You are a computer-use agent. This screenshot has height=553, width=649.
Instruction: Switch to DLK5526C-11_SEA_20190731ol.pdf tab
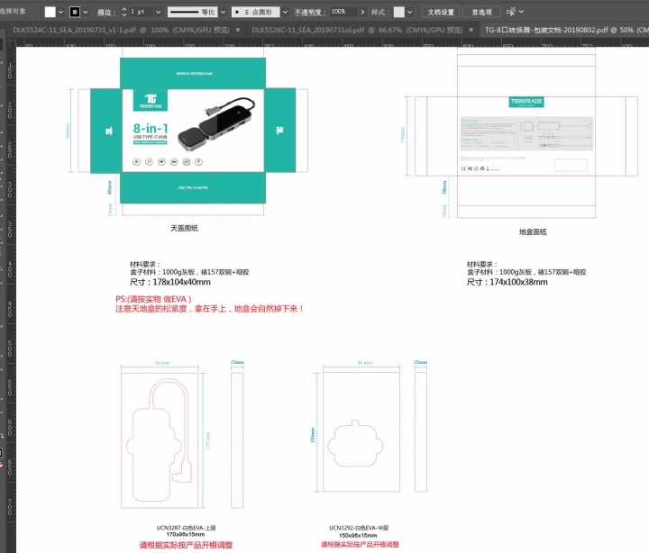pos(308,29)
